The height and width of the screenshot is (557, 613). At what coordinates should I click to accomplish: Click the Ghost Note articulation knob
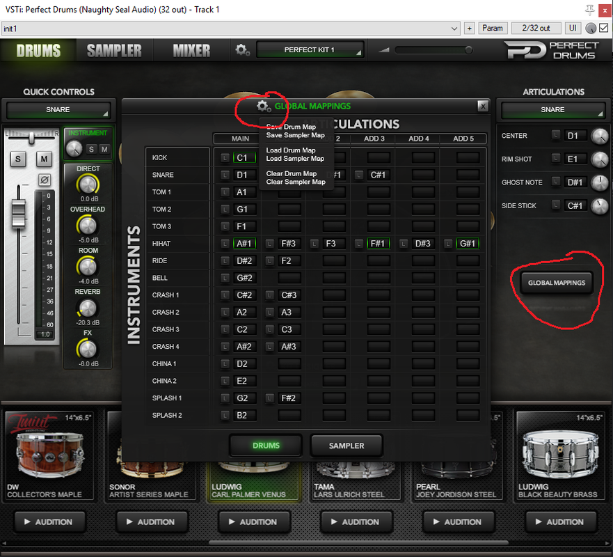600,182
